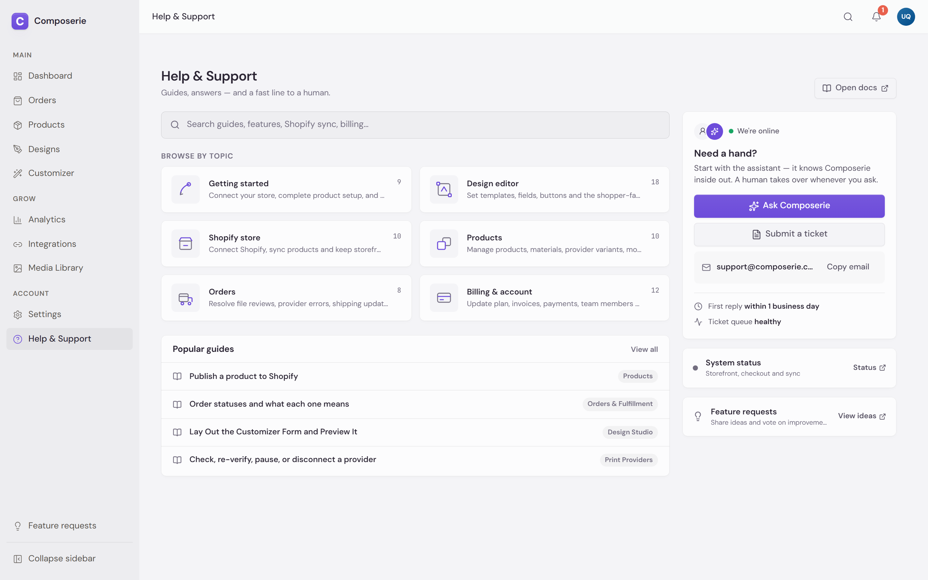Click the Getting started topic icon
The image size is (928, 580).
click(186, 189)
